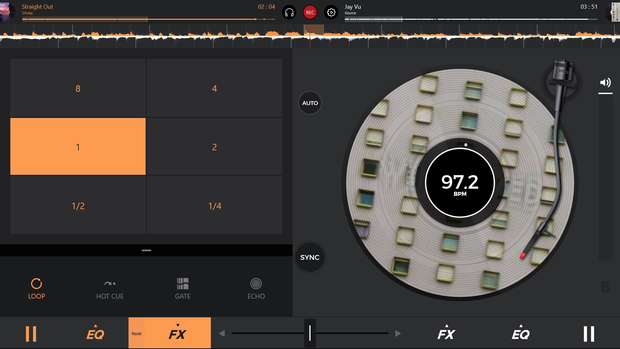Reset the active FX settings

pos(137,333)
